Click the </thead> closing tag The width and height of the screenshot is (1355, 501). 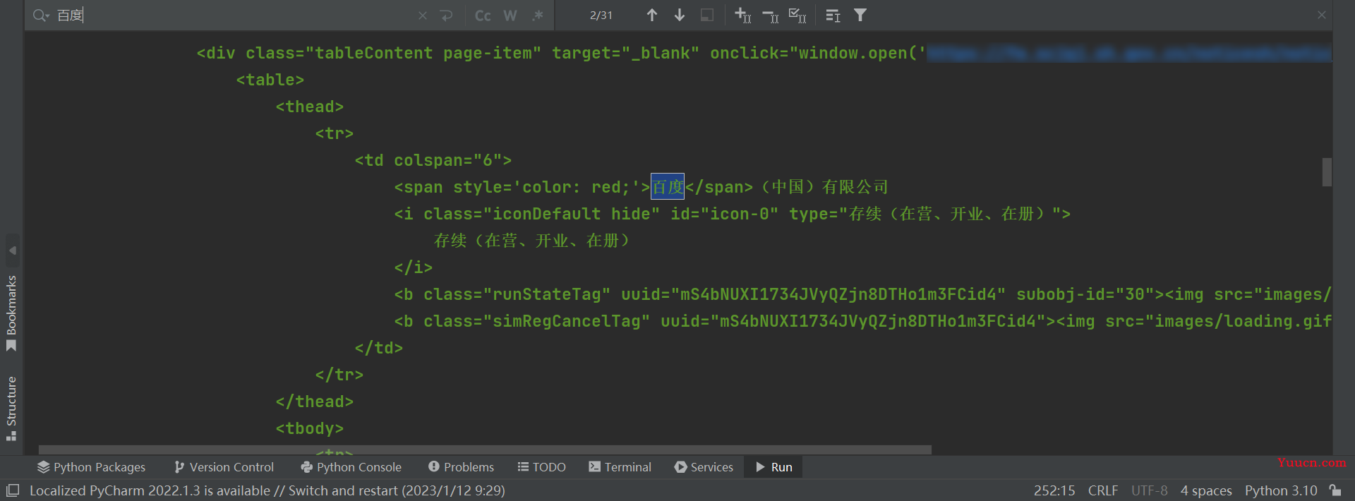315,402
